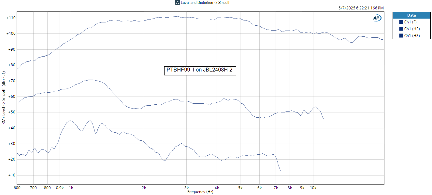The height and width of the screenshot is (195, 432).
Task: Select the Ch1 (H3) legend entry label
Action: [x=411, y=36]
